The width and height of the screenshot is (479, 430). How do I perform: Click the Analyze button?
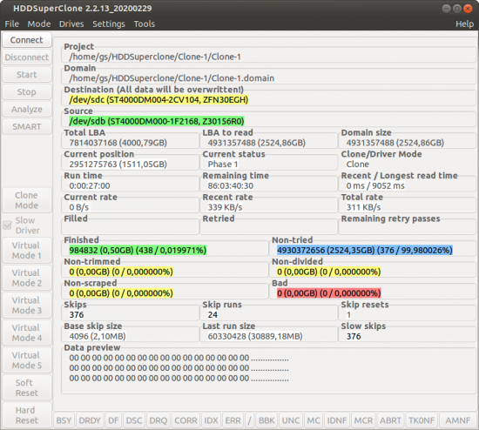[27, 110]
